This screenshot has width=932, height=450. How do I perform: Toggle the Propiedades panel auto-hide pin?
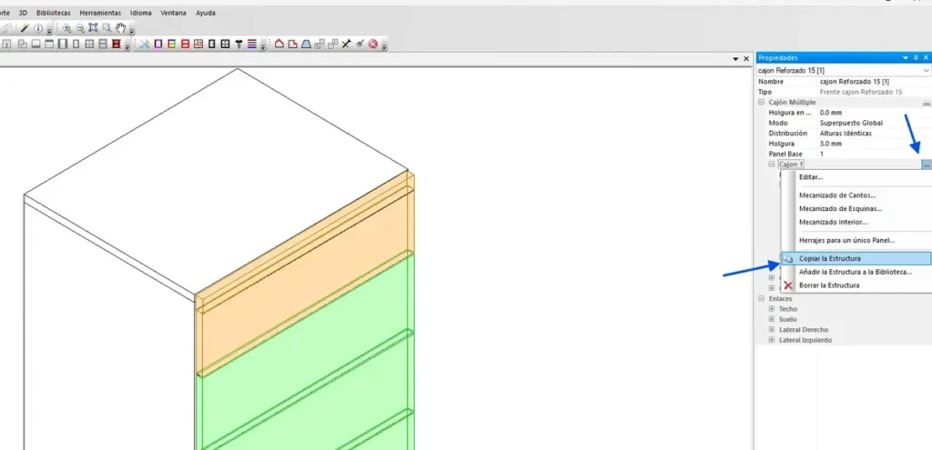[x=916, y=57]
